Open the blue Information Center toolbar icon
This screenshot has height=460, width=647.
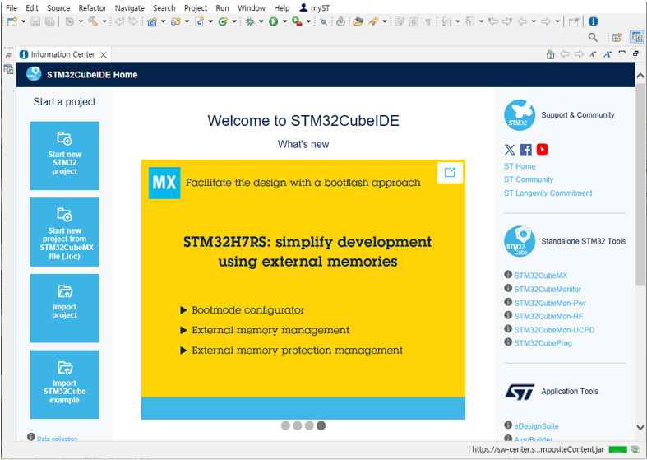[593, 21]
